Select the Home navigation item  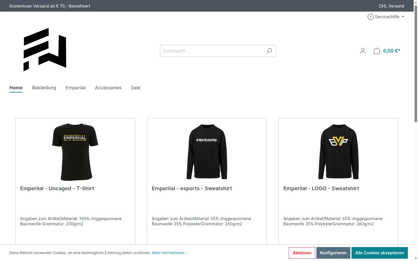tap(16, 88)
